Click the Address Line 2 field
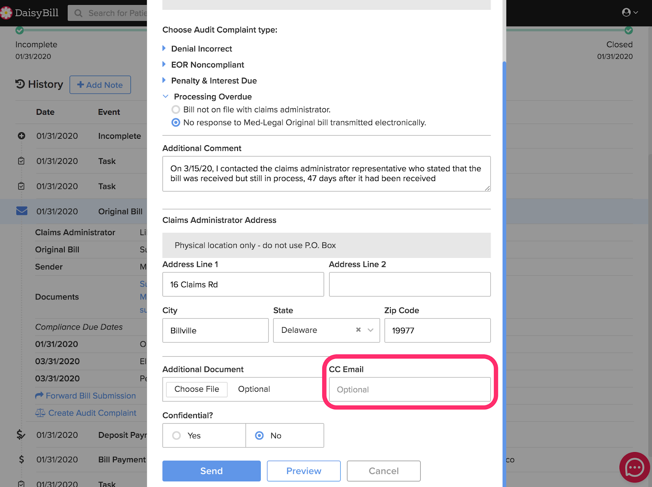This screenshot has width=652, height=487. (410, 284)
